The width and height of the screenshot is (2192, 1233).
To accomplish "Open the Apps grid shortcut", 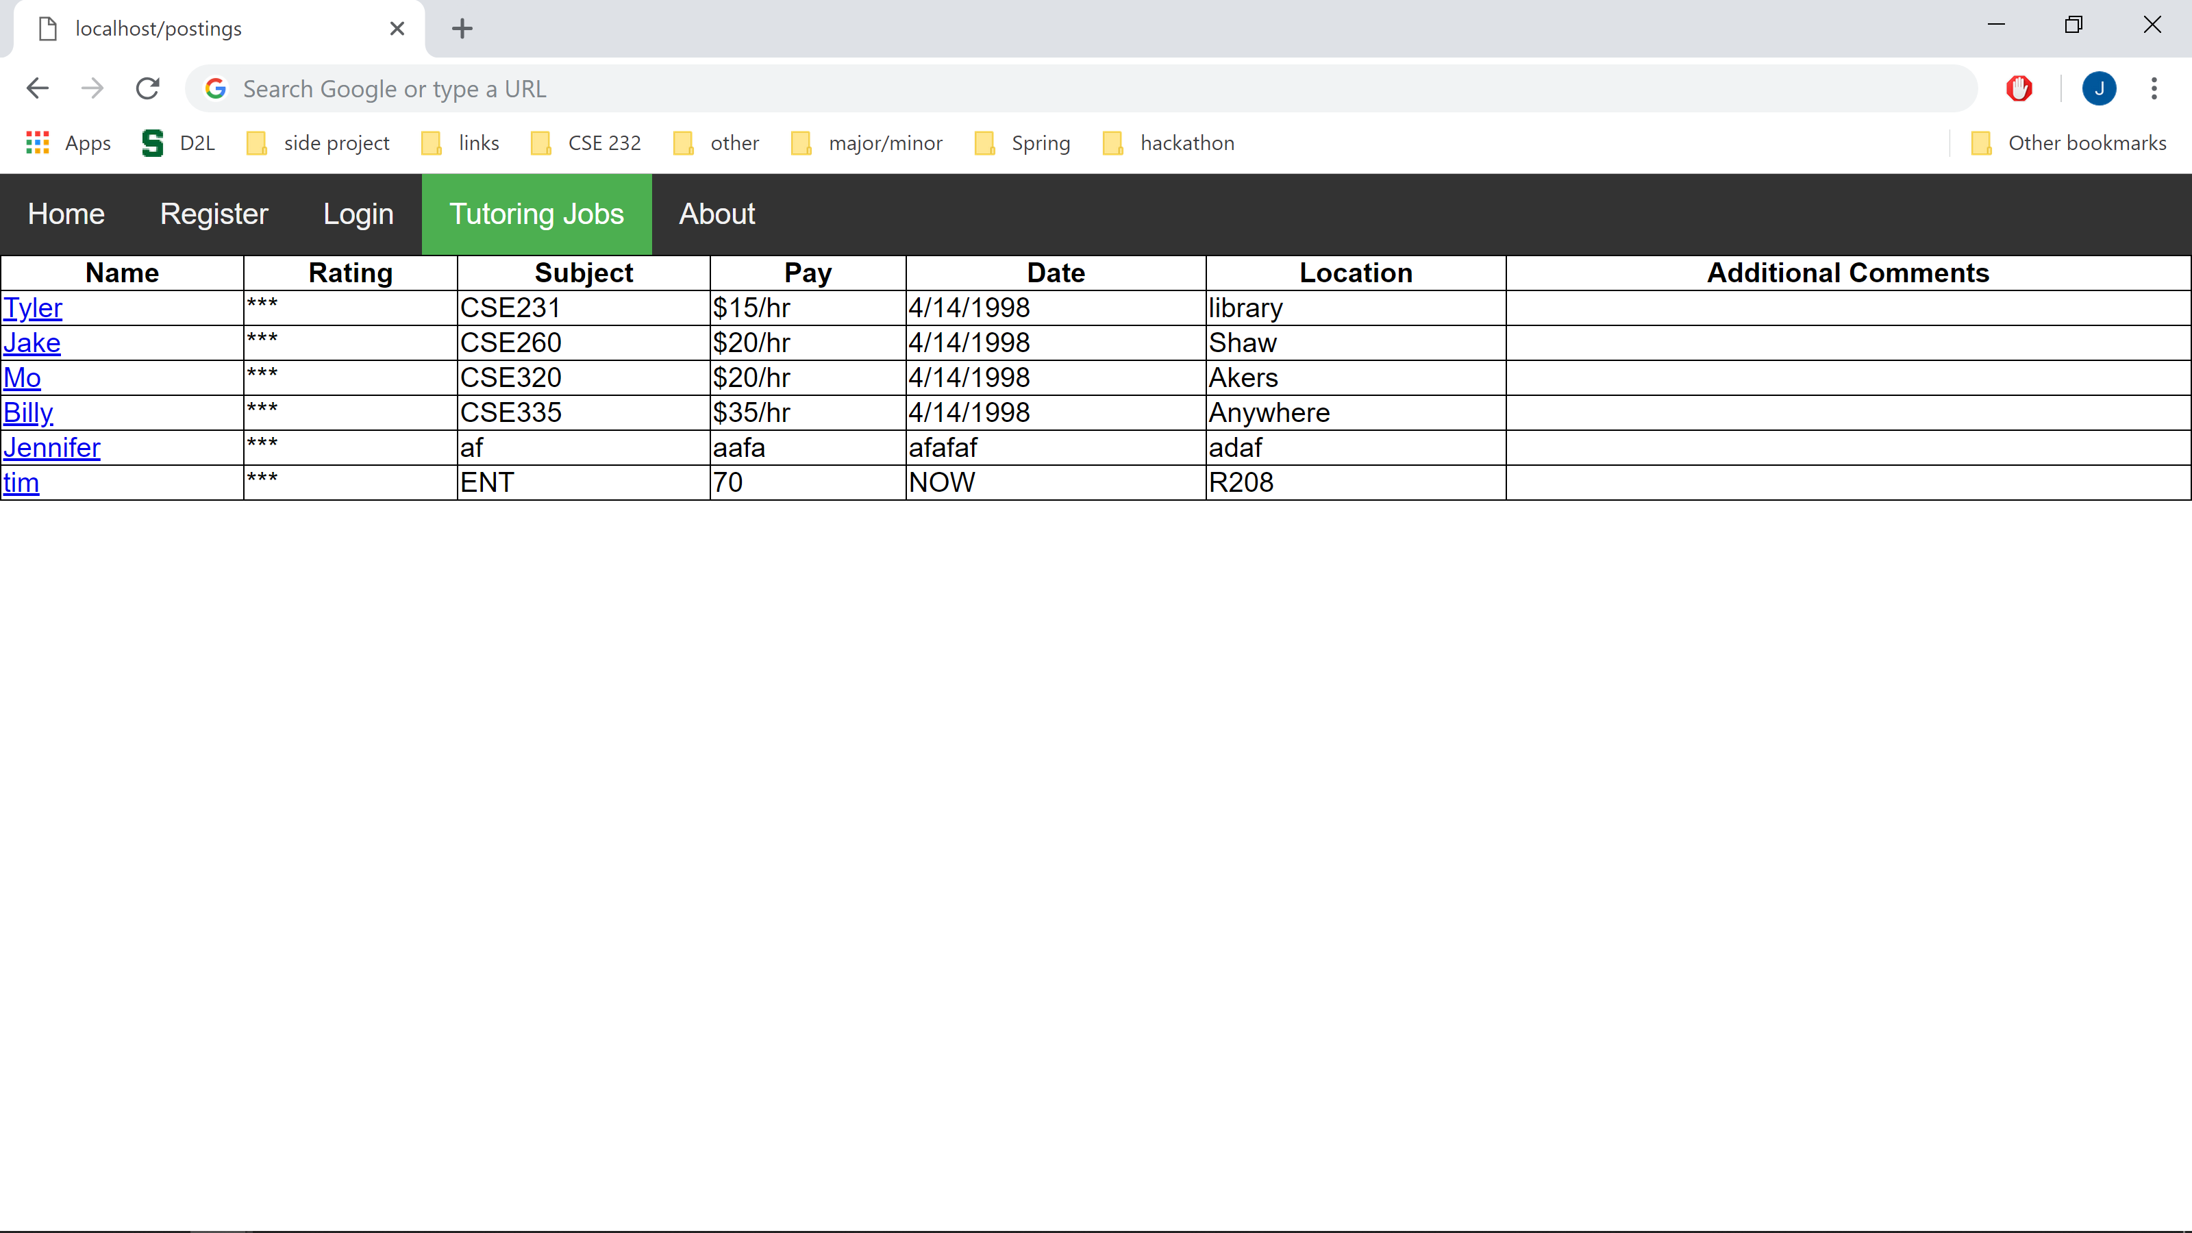I will click(69, 143).
